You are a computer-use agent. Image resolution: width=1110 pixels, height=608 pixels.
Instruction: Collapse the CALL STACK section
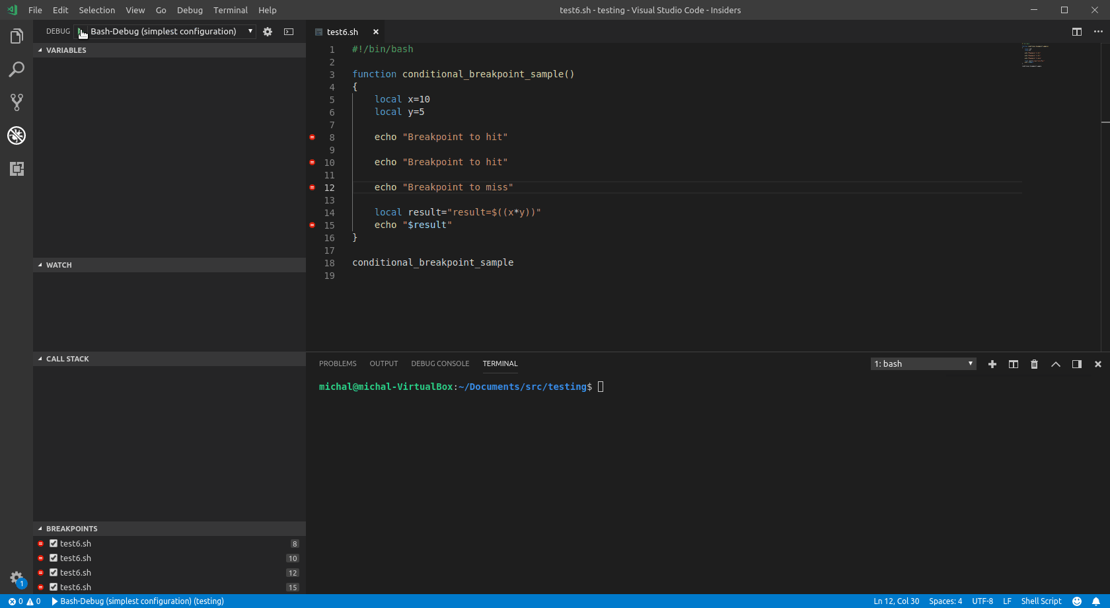coord(169,359)
